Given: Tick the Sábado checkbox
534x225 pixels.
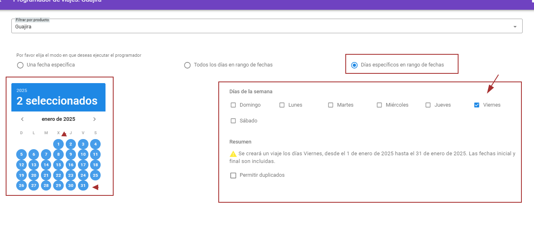Looking at the screenshot, I should point(233,121).
